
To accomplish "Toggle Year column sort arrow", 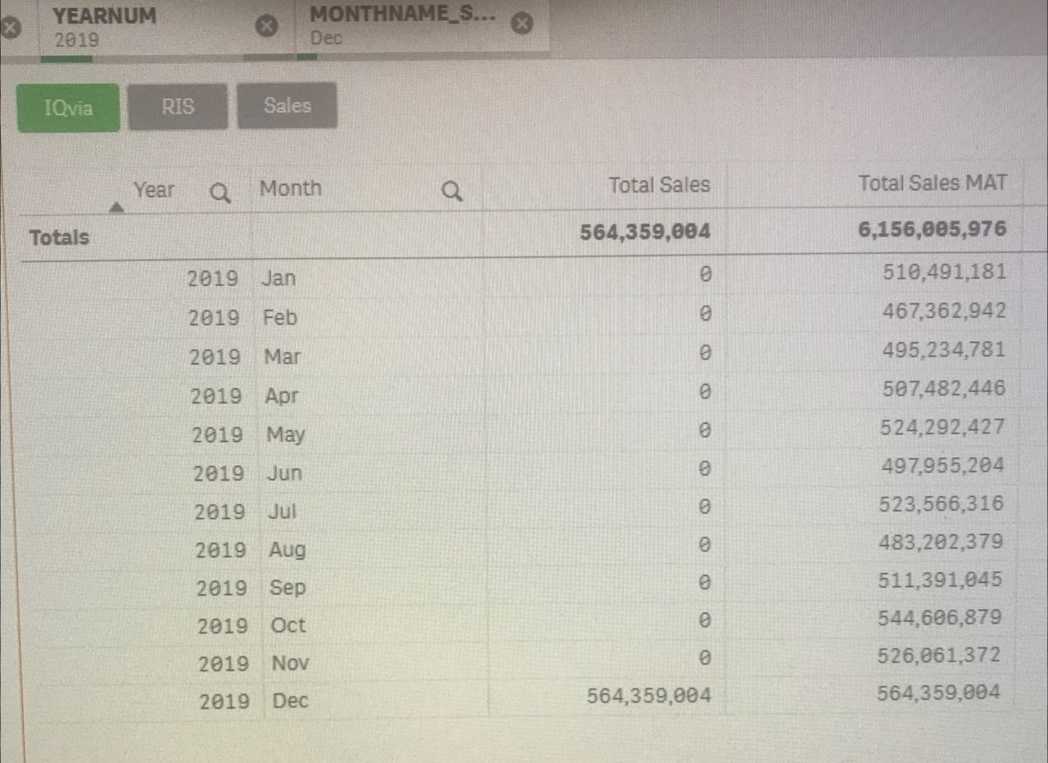I will [118, 208].
